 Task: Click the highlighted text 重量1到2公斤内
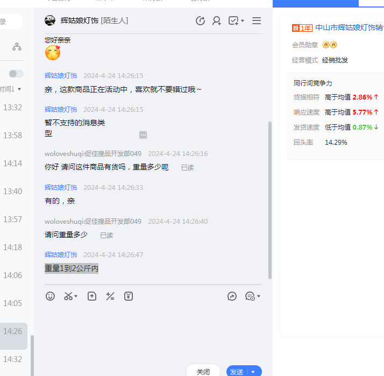[x=72, y=268]
